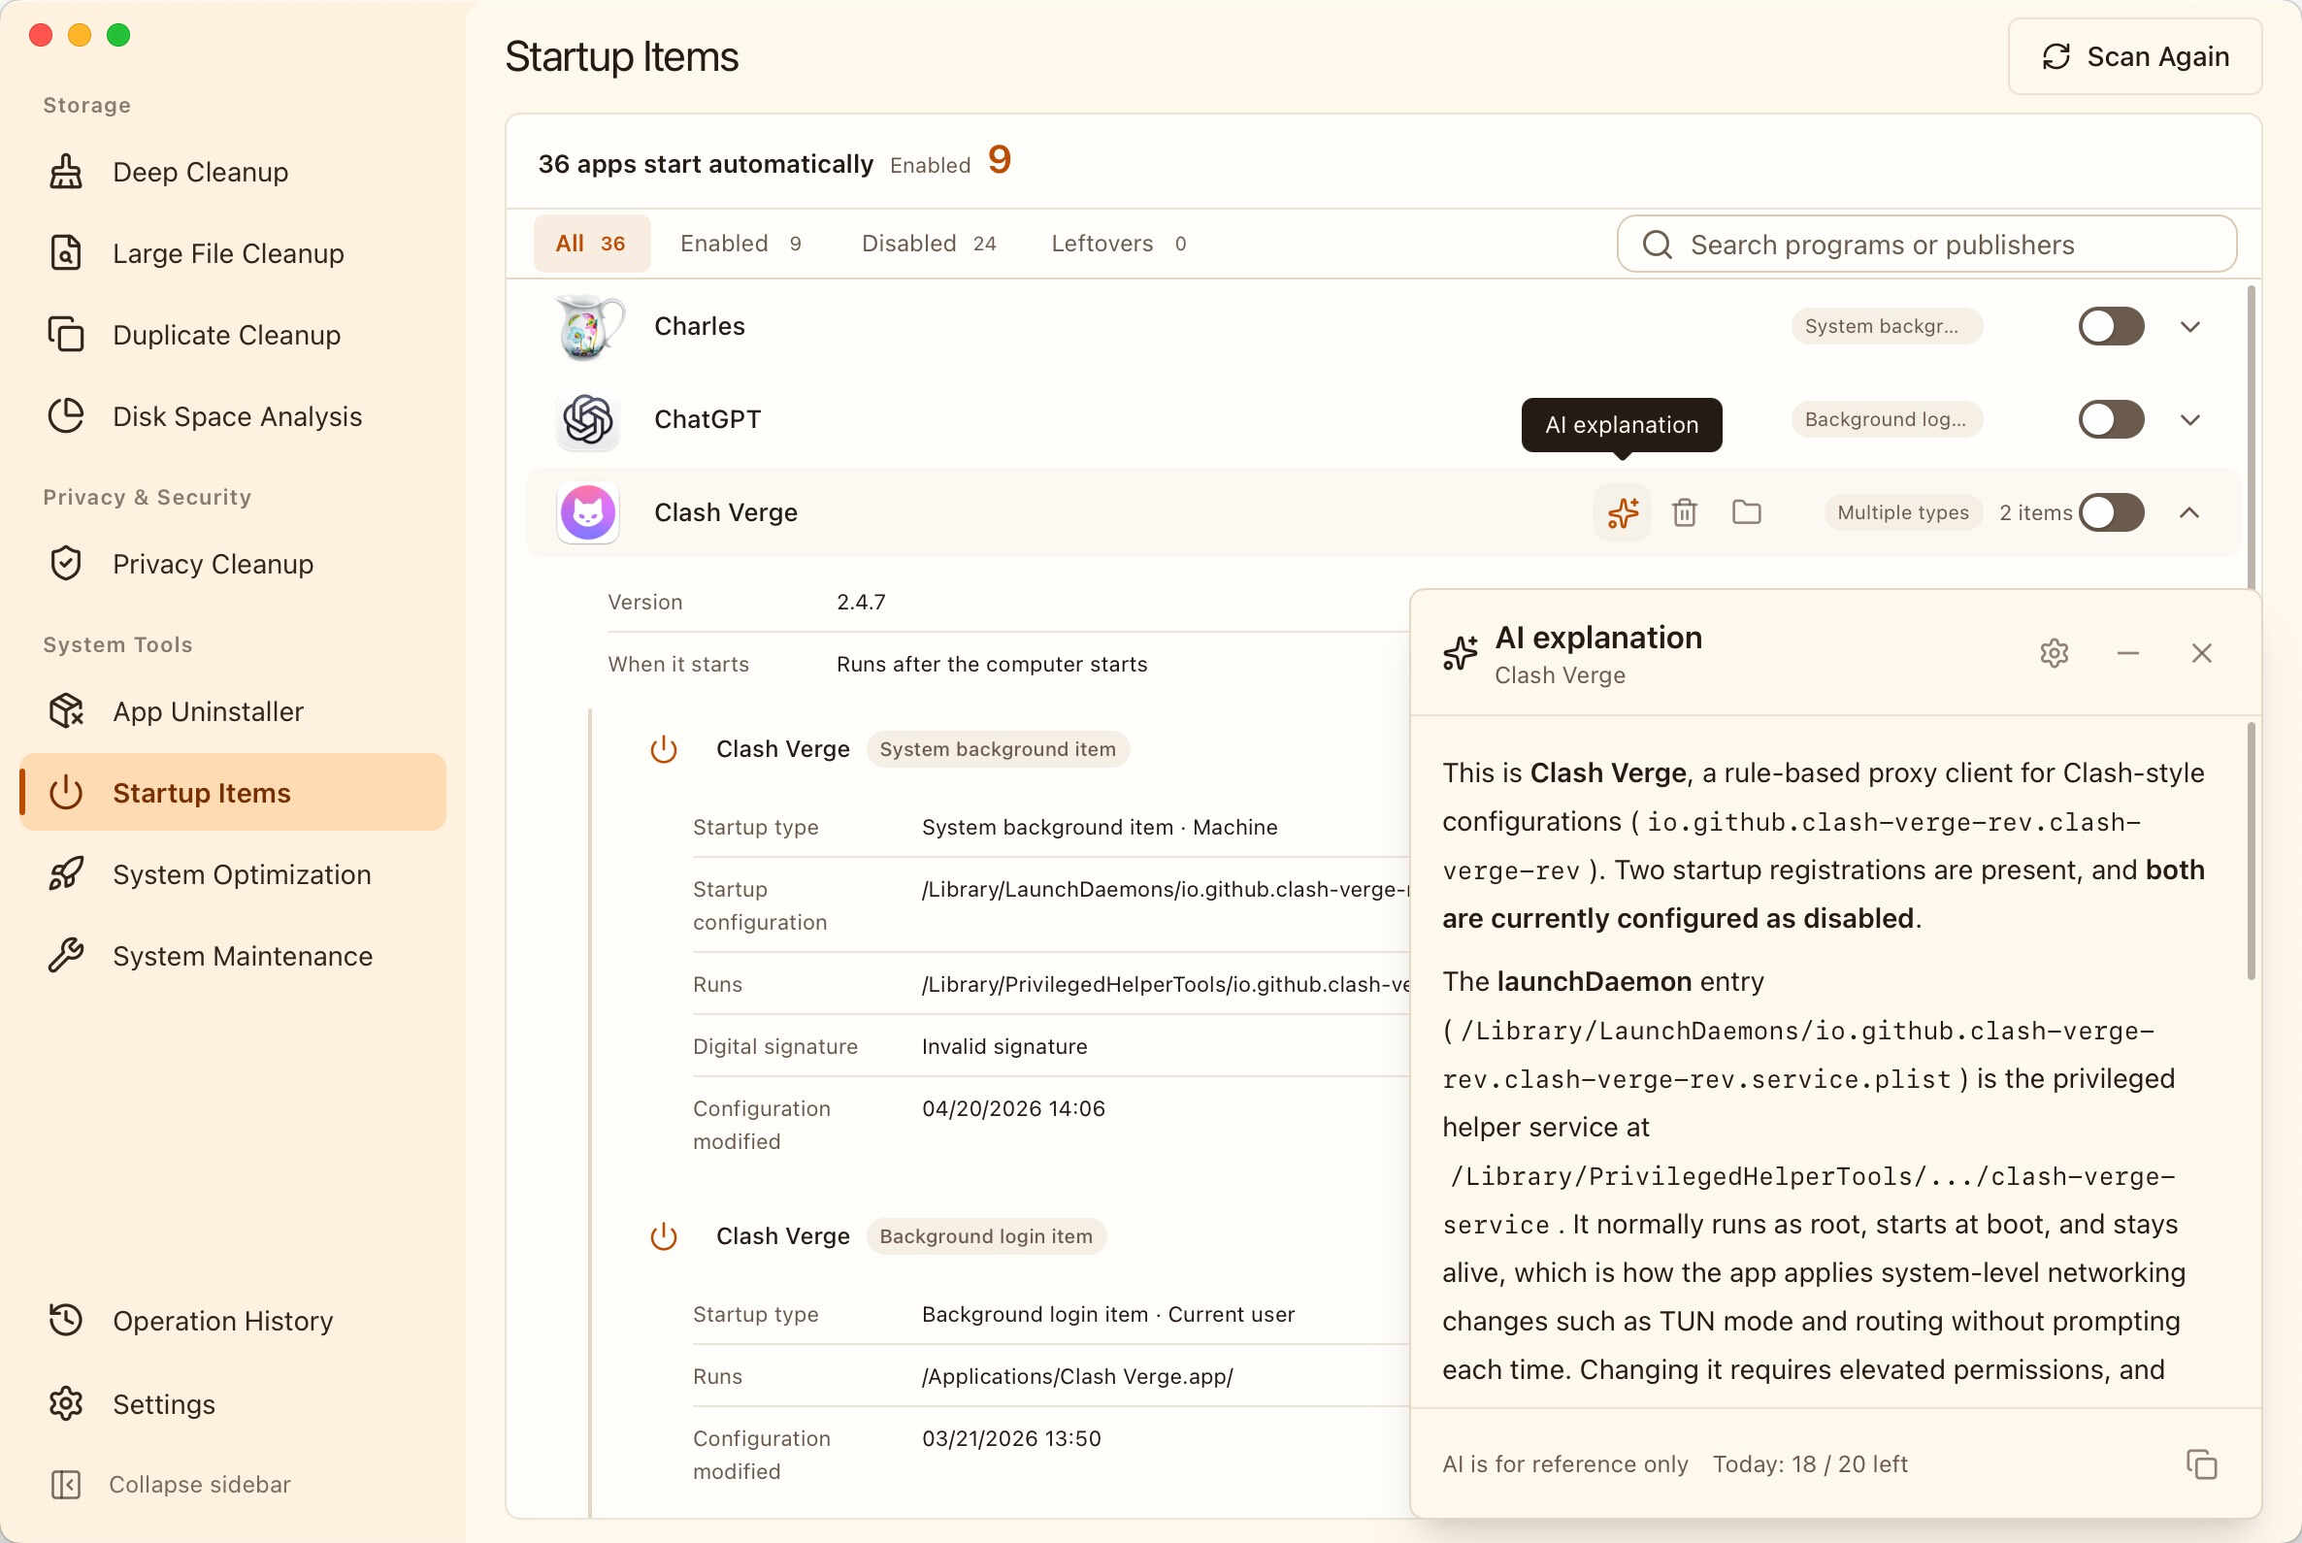2302x1543 pixels.
Task: Click power icon of background login item
Action: tap(664, 1236)
